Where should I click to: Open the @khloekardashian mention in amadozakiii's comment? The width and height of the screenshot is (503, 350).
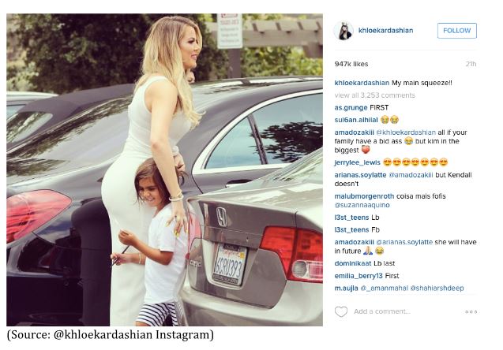pyautogui.click(x=406, y=132)
